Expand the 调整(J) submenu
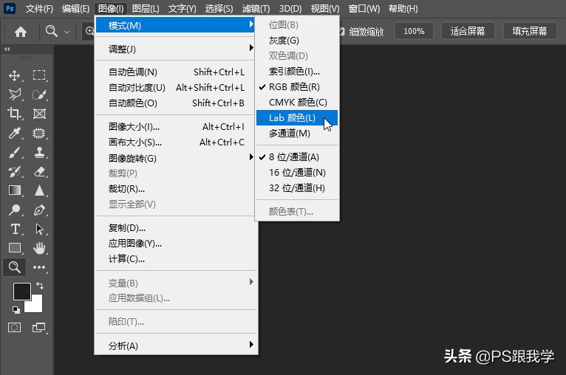 (x=177, y=49)
